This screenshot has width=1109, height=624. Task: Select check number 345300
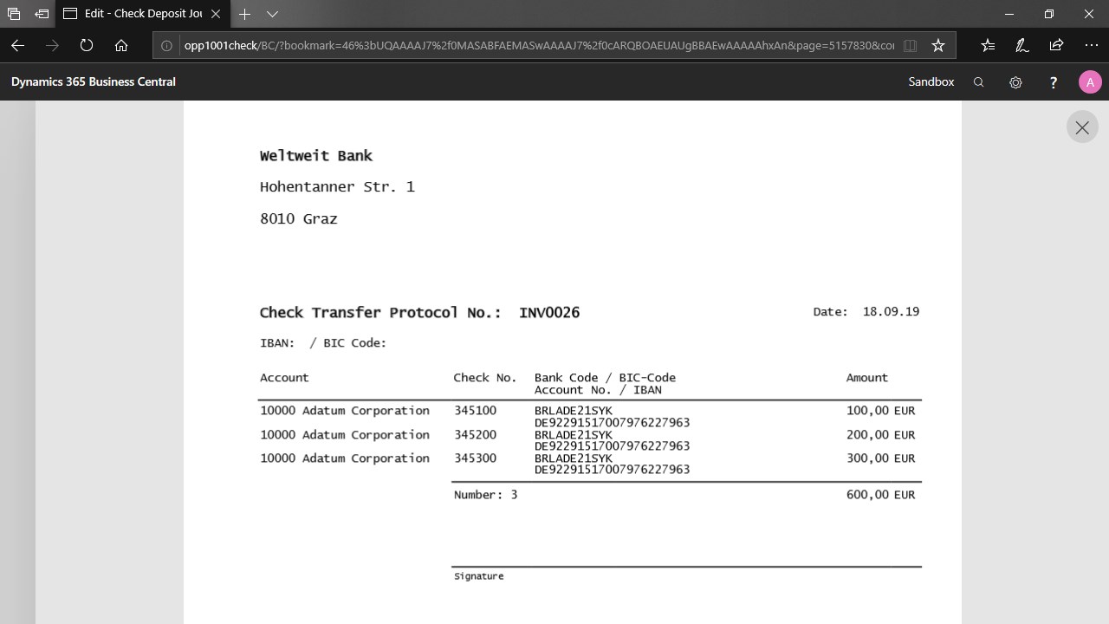pos(475,458)
